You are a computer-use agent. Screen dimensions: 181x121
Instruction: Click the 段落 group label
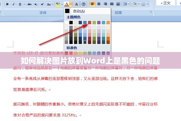118,13
